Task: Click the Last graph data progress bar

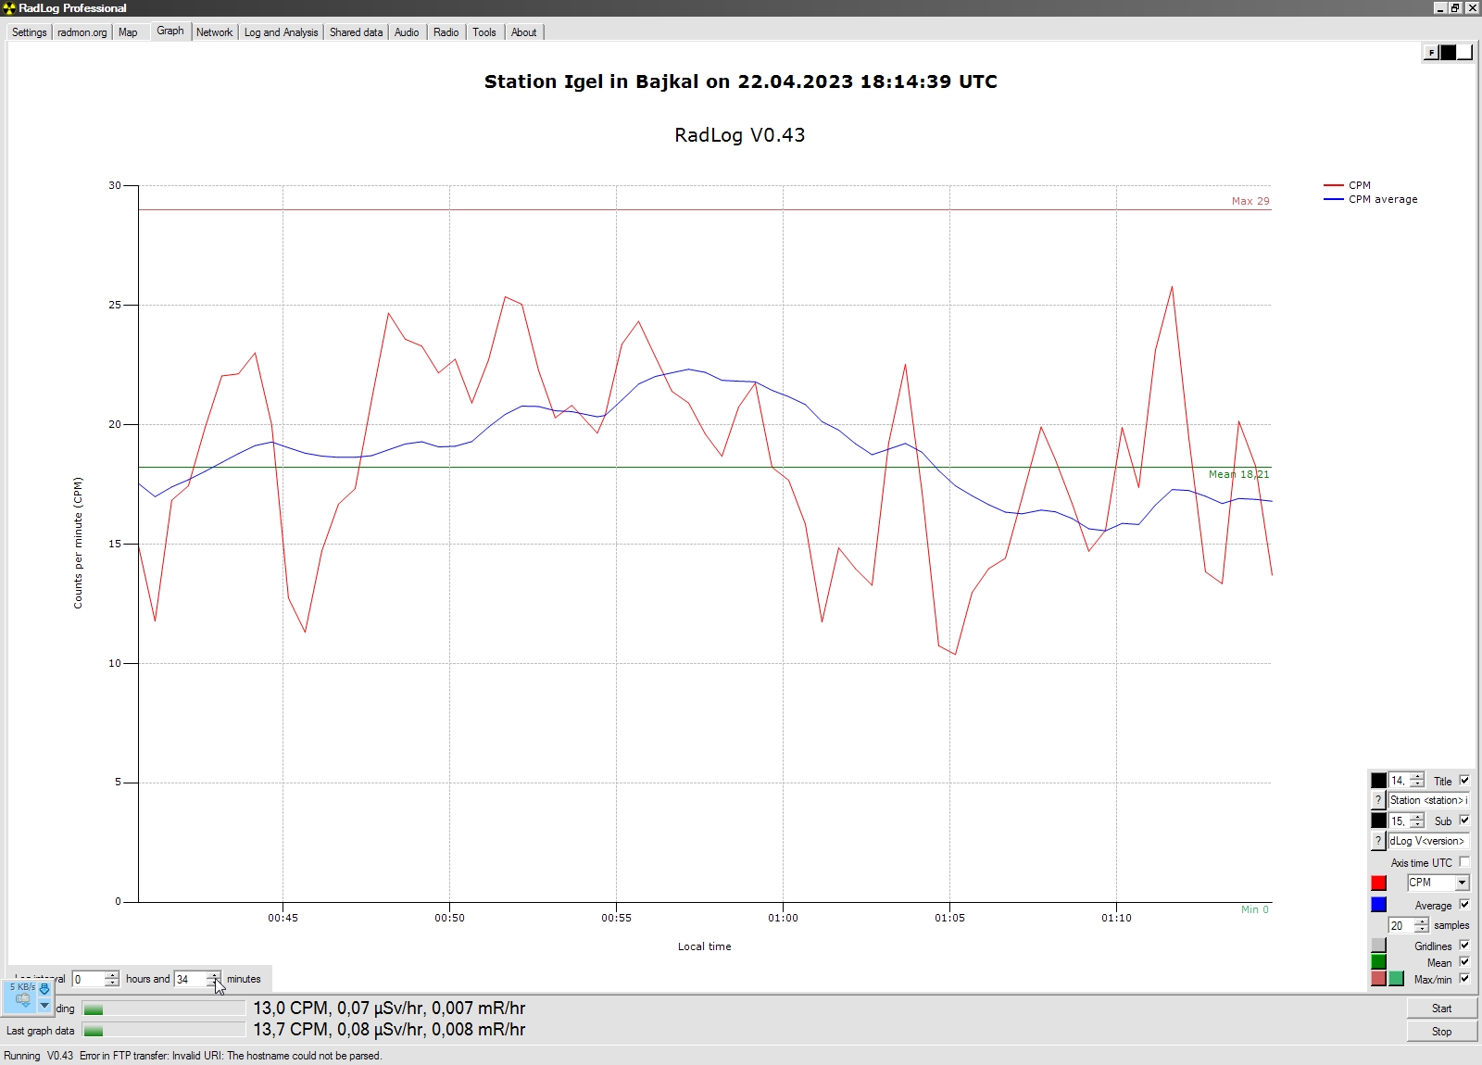Action: pyautogui.click(x=163, y=1031)
